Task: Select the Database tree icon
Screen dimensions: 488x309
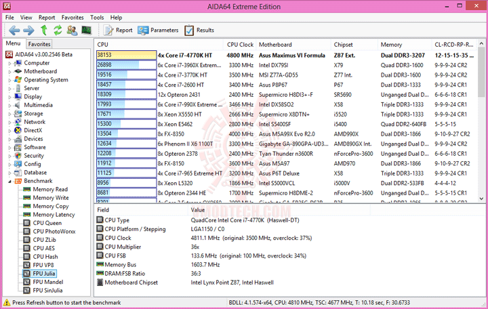Action: point(18,172)
